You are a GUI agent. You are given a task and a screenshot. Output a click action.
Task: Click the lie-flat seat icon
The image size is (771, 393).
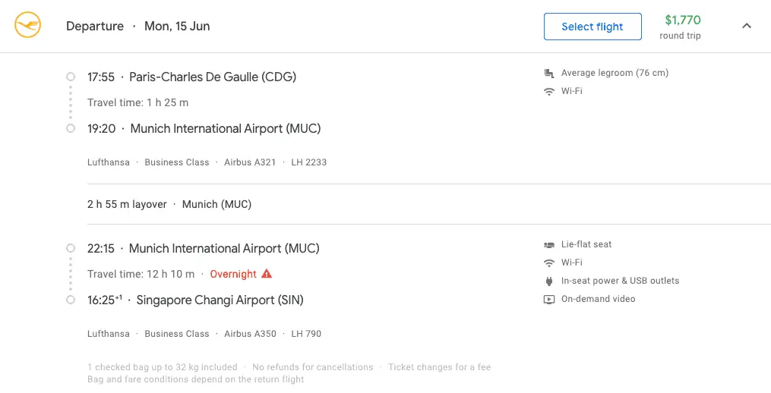click(549, 245)
